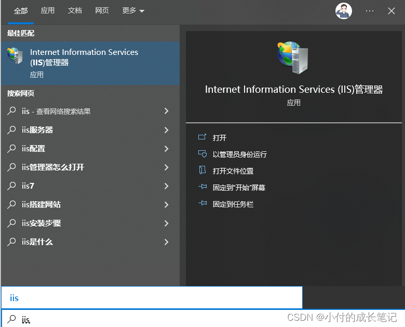Switch to the 网页 tab
405x327 pixels.
[x=102, y=10]
